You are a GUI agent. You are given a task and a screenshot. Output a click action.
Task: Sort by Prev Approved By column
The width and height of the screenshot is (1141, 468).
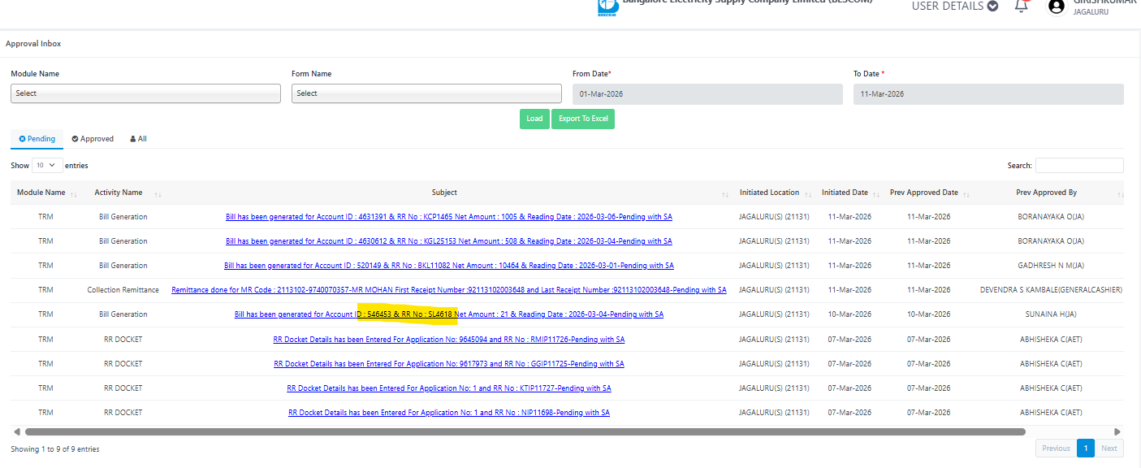point(1051,193)
